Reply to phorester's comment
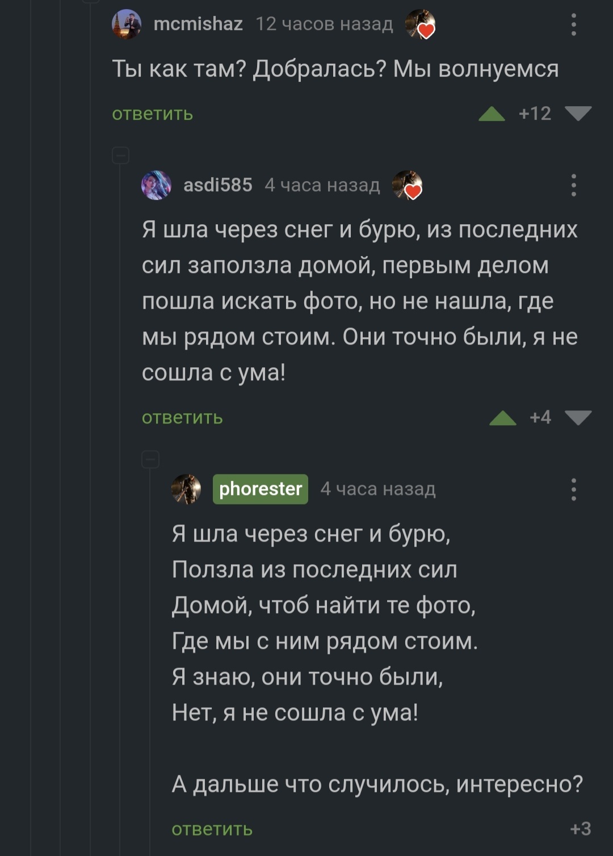Screen dimensions: 613x856 point(212,829)
